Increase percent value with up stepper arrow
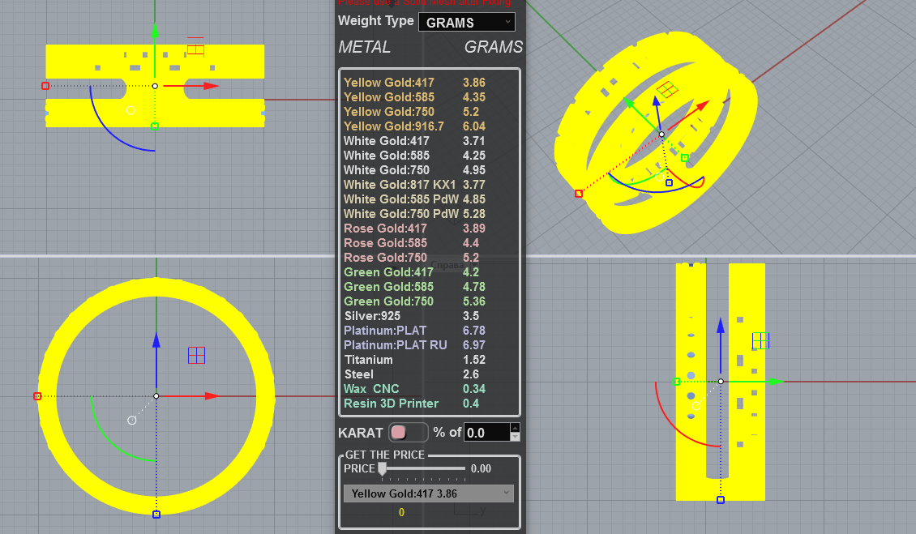916x534 pixels. (515, 428)
